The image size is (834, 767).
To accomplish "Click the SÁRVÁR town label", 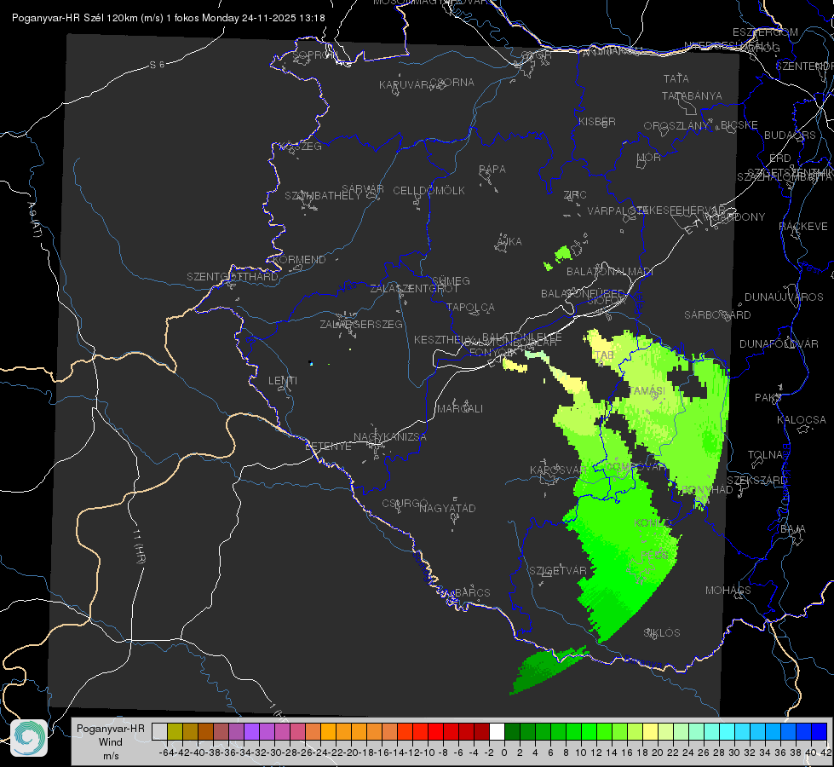I will tap(363, 189).
